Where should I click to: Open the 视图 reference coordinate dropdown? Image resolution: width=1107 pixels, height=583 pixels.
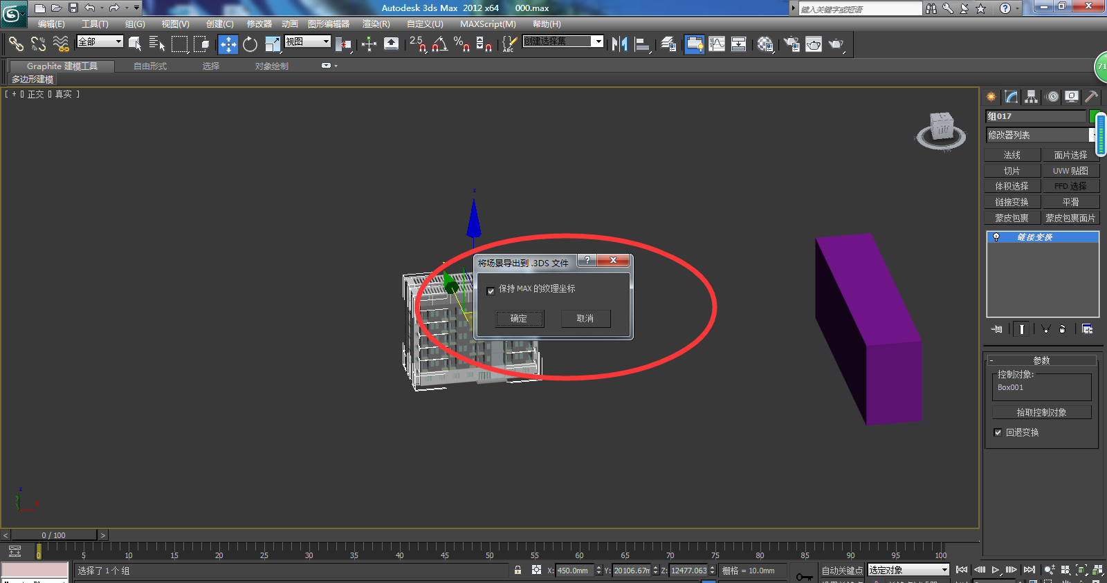(307, 41)
